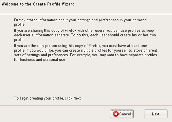Click the standalone word 'profile.' ending the first paragraph
Screen dimensions: 172x122
pos(20,24)
